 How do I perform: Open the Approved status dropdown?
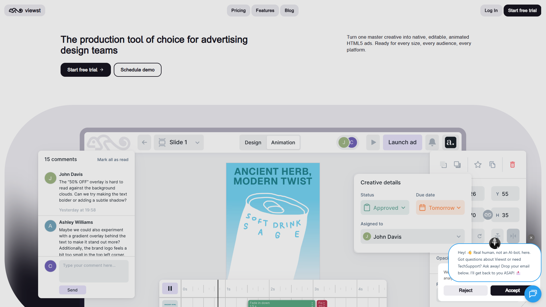tap(385, 208)
